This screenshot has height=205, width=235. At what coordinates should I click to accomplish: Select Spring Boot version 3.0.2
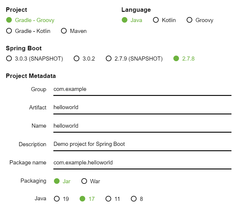pos(77,59)
